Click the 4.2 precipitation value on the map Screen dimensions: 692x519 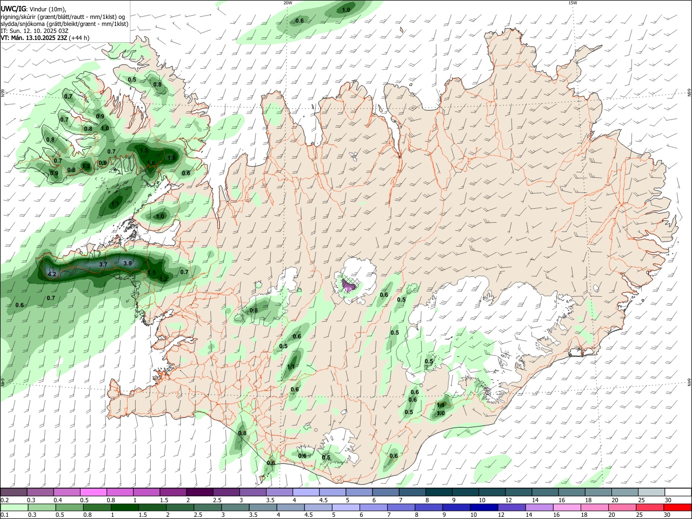[52, 275]
